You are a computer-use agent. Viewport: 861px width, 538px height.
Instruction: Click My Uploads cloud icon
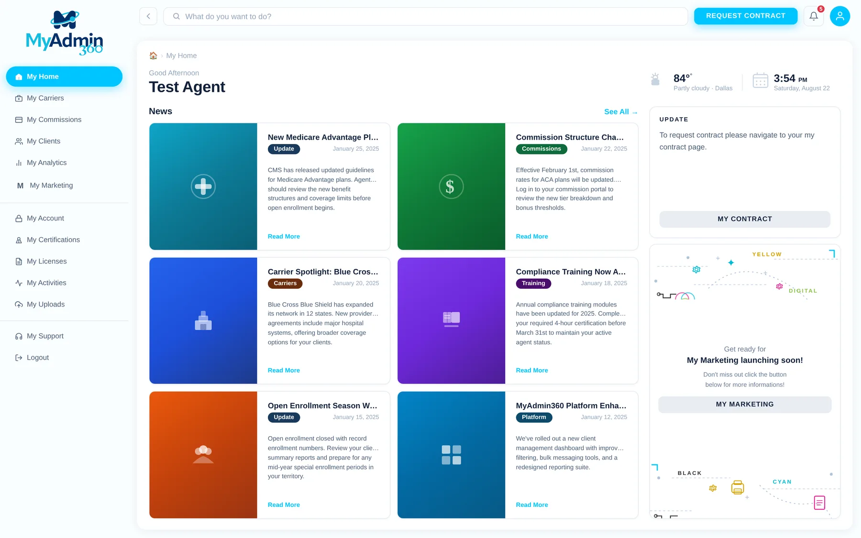point(19,305)
